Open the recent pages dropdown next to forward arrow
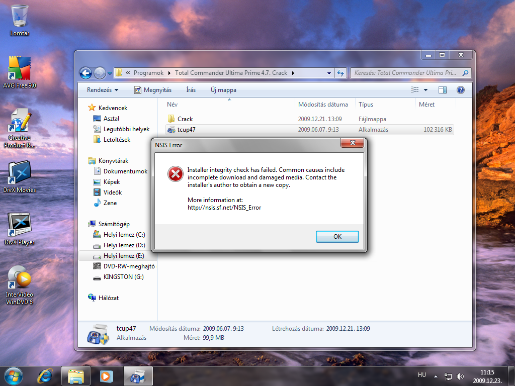The image size is (515, 386). click(x=110, y=73)
